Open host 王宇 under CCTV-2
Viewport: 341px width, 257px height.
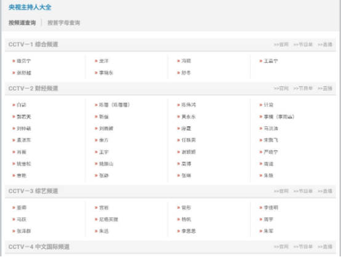(x=104, y=152)
